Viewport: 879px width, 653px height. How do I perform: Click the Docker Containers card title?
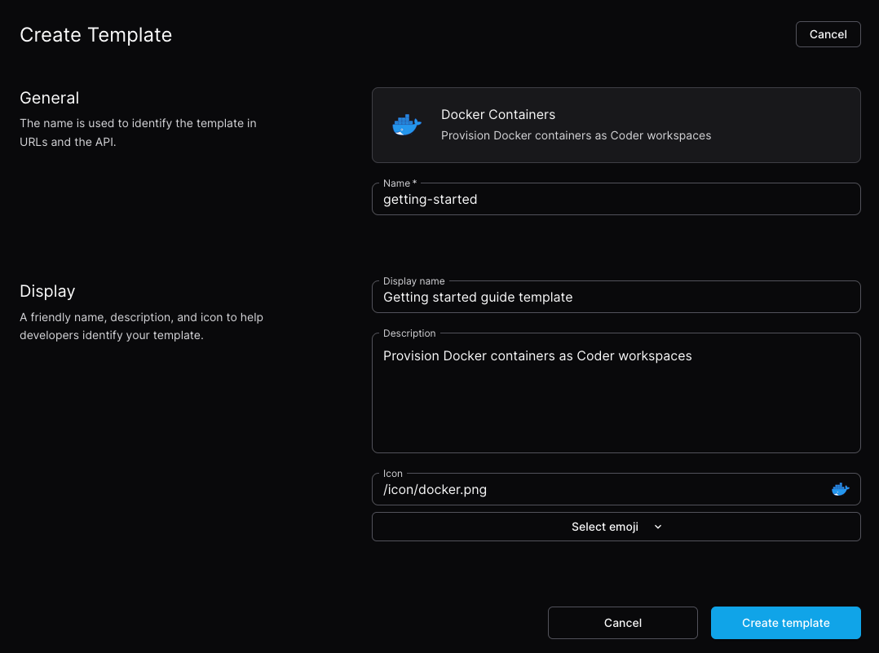click(497, 114)
